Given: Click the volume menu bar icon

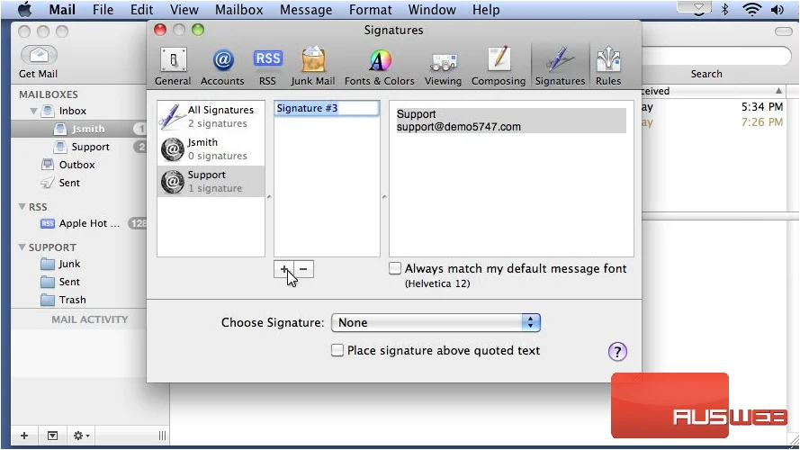Looking at the screenshot, I should (777, 9).
